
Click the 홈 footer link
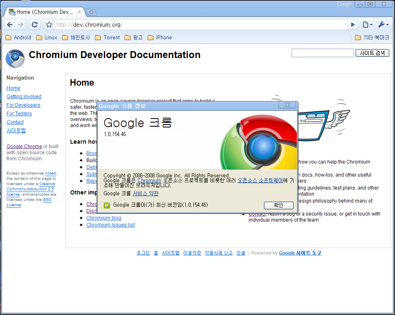(156, 253)
